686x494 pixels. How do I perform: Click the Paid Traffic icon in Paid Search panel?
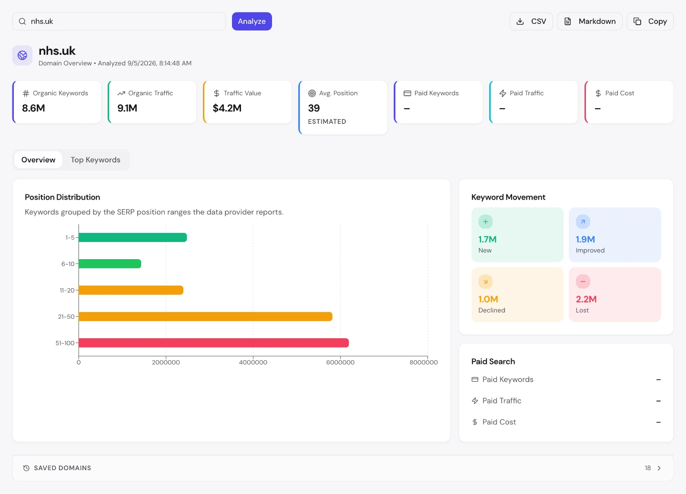click(x=475, y=401)
